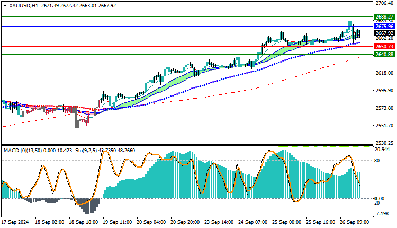Screen dimensions: 397x228
Task: Select the XAUUSD,H1 symbol title text
Action: (x=23, y=6)
